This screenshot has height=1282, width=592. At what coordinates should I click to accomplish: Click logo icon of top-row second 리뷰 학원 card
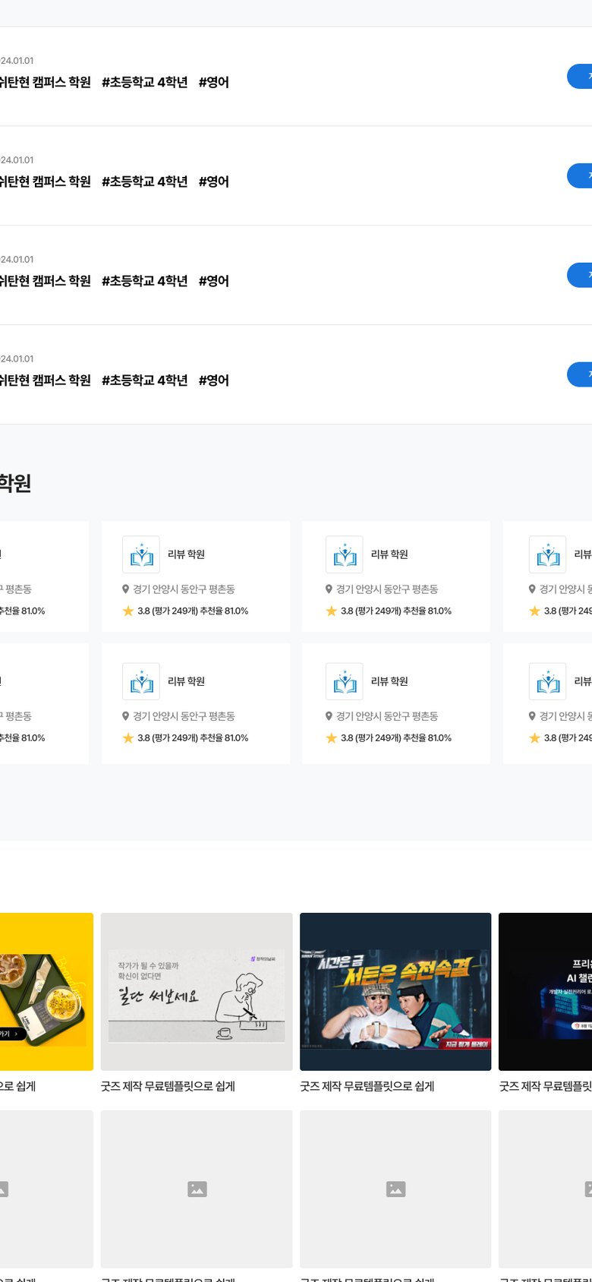(x=141, y=554)
